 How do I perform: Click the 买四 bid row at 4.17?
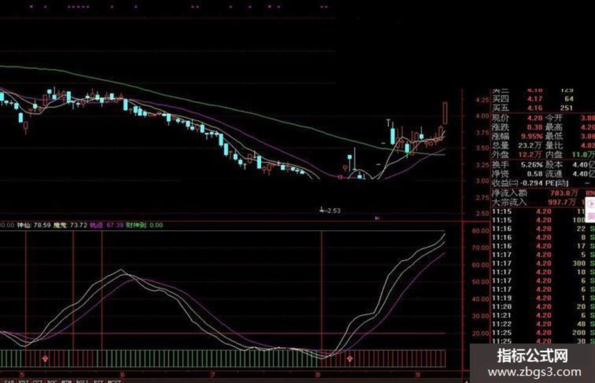[543, 99]
